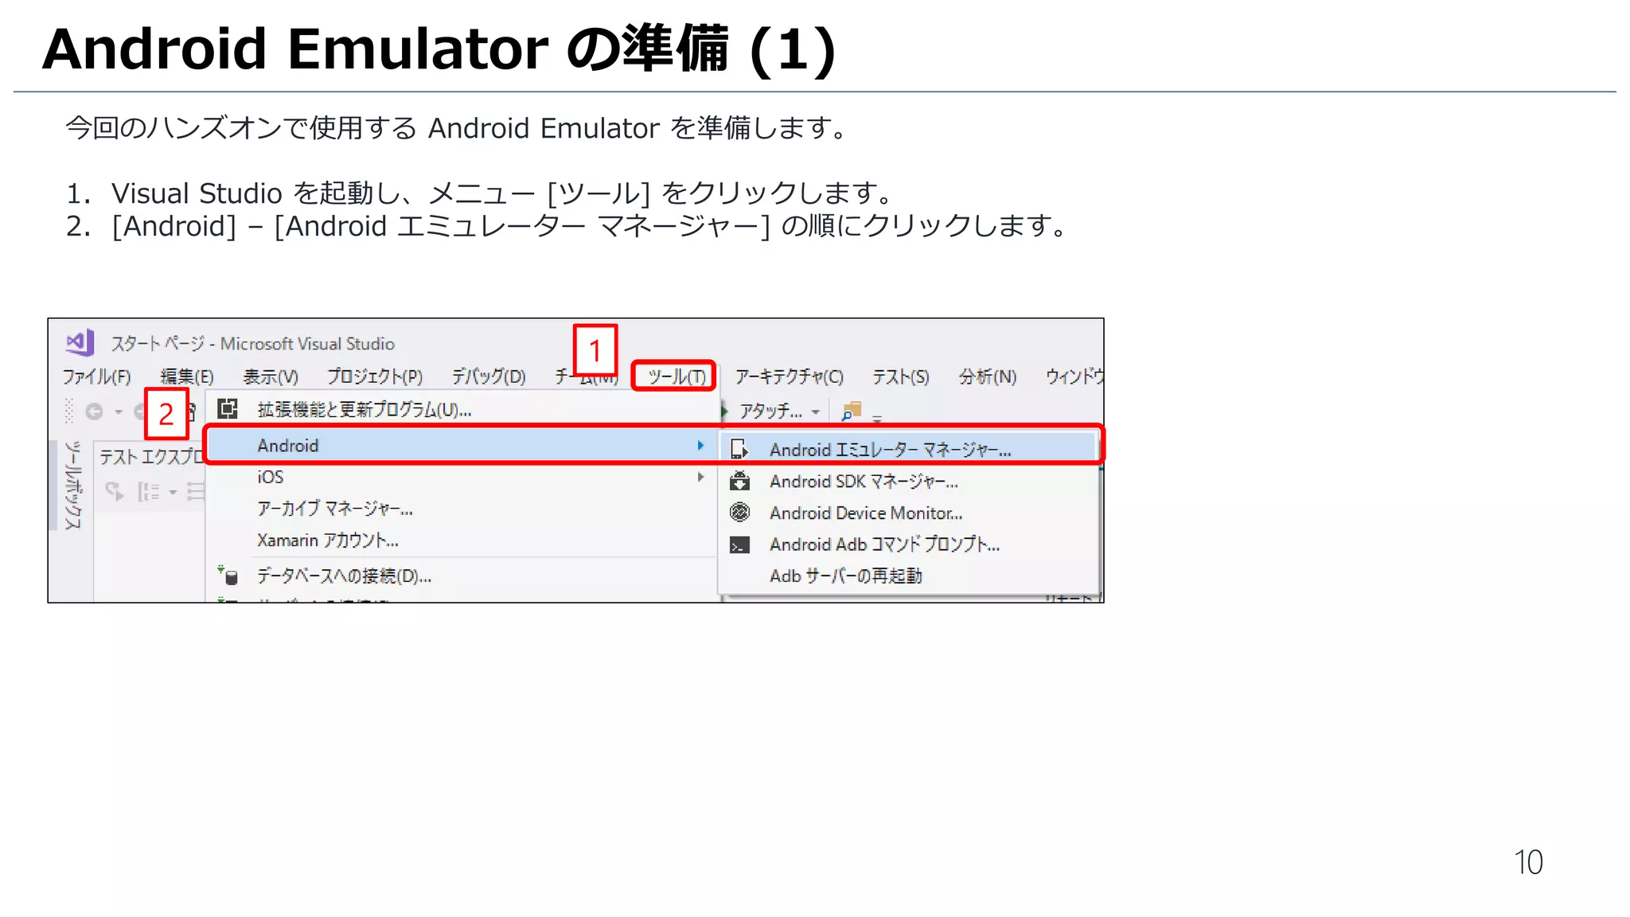Select データベースへの接続(D)... entry
Screen dimensions: 1630x917
click(x=462, y=576)
